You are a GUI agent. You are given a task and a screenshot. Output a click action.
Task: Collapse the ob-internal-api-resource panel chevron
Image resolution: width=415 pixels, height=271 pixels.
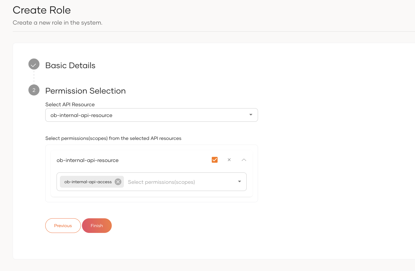pos(244,160)
